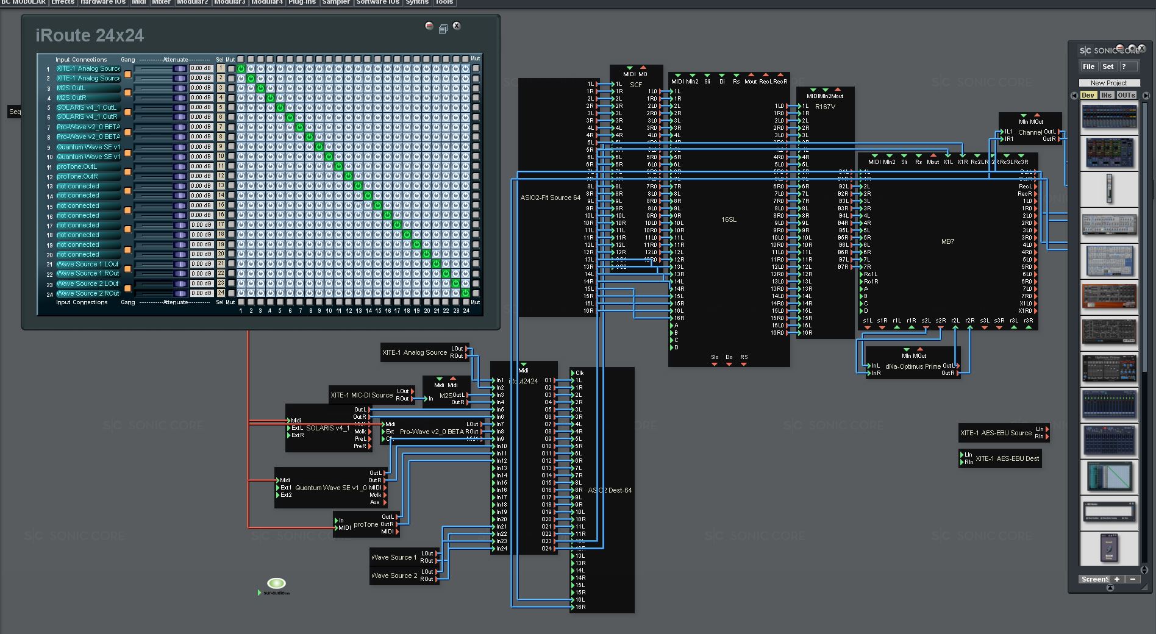Viewport: 1156px width, 634px height.
Task: Toggle the Gang button for M2S OutL and OutR
Action: click(x=127, y=93)
